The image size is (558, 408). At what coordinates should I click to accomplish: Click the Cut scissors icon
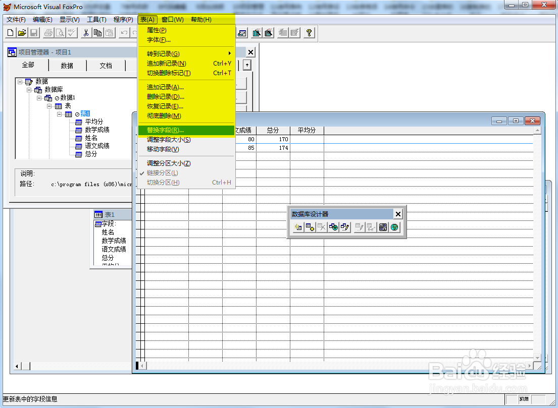click(x=86, y=33)
